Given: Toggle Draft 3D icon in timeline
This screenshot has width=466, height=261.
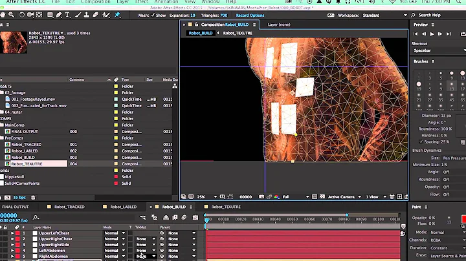Looking at the screenshot, I should [154, 218].
